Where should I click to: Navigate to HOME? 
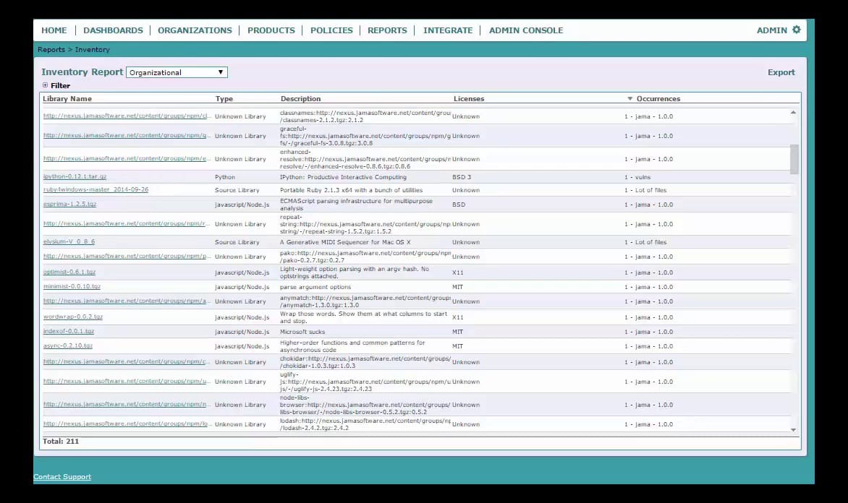pyautogui.click(x=54, y=30)
